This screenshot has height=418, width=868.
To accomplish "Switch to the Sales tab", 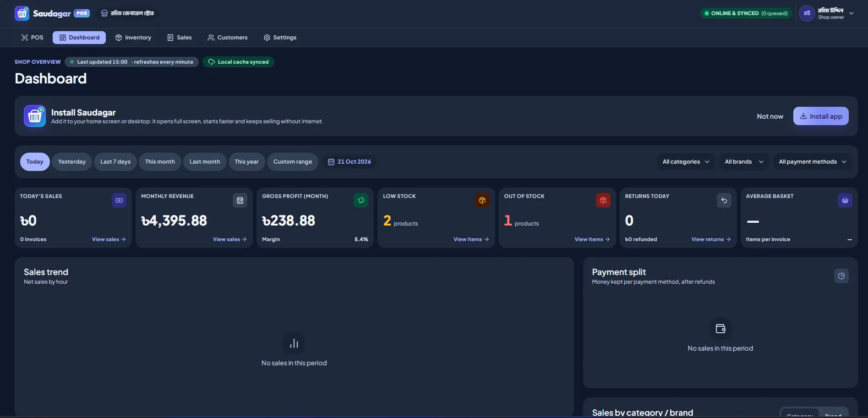I will (180, 38).
